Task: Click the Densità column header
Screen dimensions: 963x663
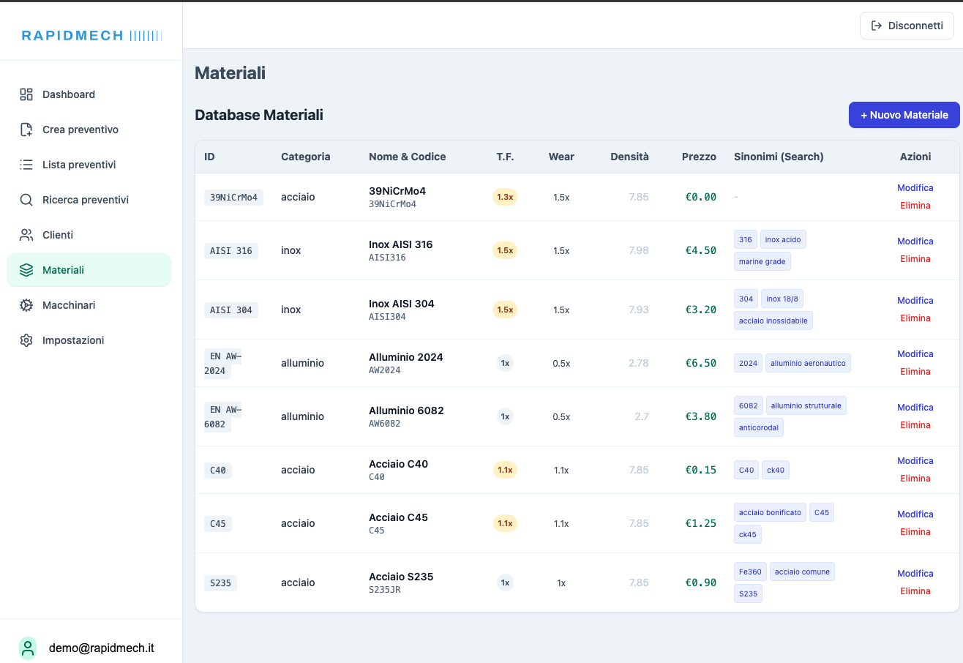Action: 629,157
